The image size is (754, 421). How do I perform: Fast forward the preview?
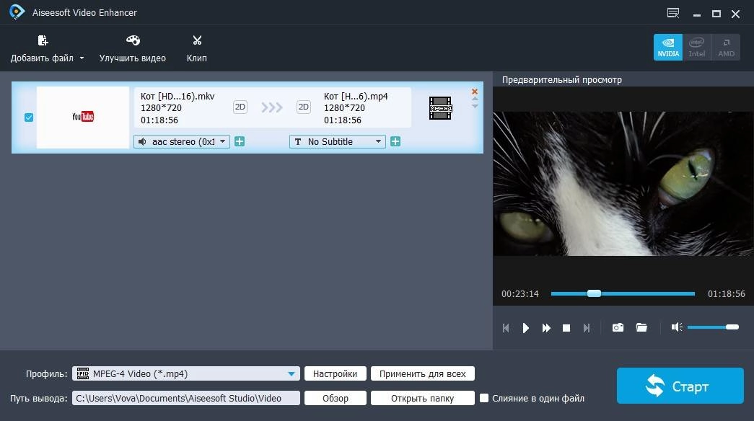click(546, 328)
